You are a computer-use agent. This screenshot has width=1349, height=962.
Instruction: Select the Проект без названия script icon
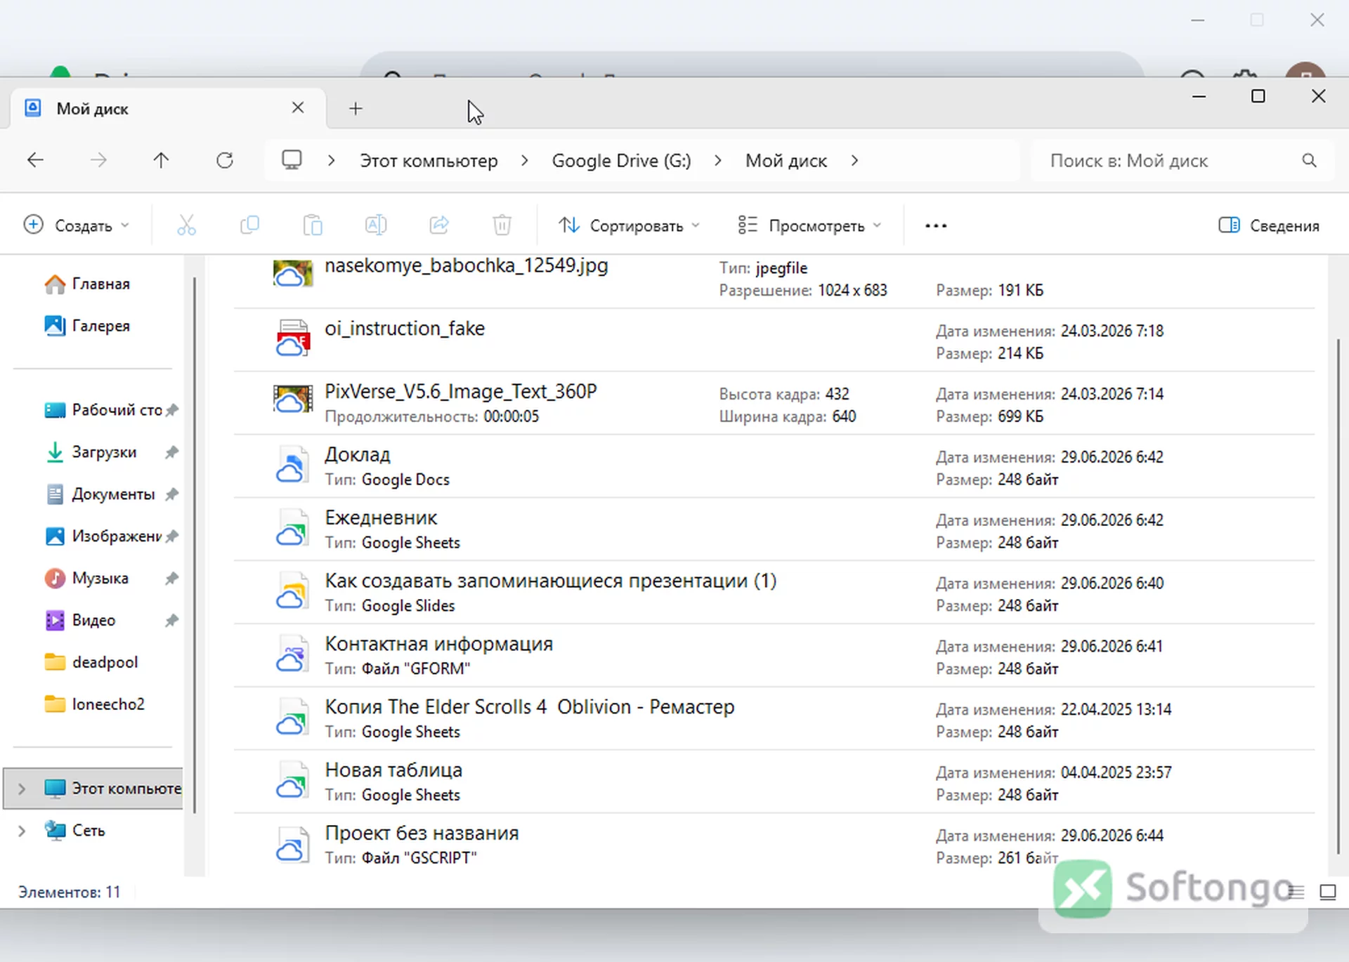click(x=292, y=843)
